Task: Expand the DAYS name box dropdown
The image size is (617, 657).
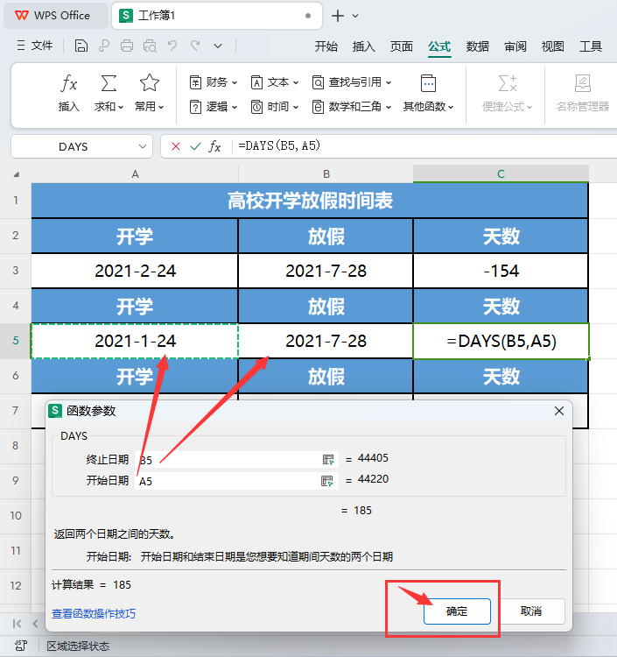Action: [x=143, y=146]
